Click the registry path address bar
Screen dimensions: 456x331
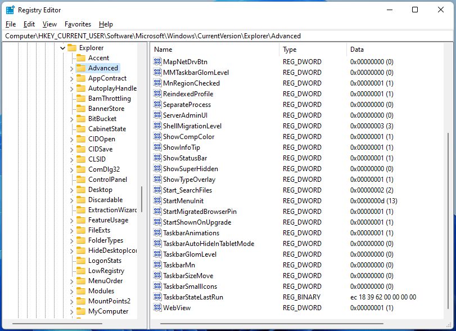pos(228,36)
